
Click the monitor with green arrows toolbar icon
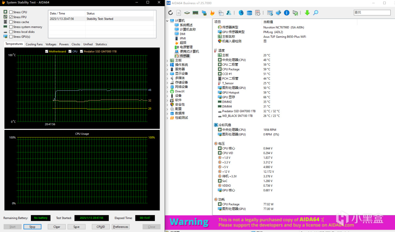click(x=295, y=13)
